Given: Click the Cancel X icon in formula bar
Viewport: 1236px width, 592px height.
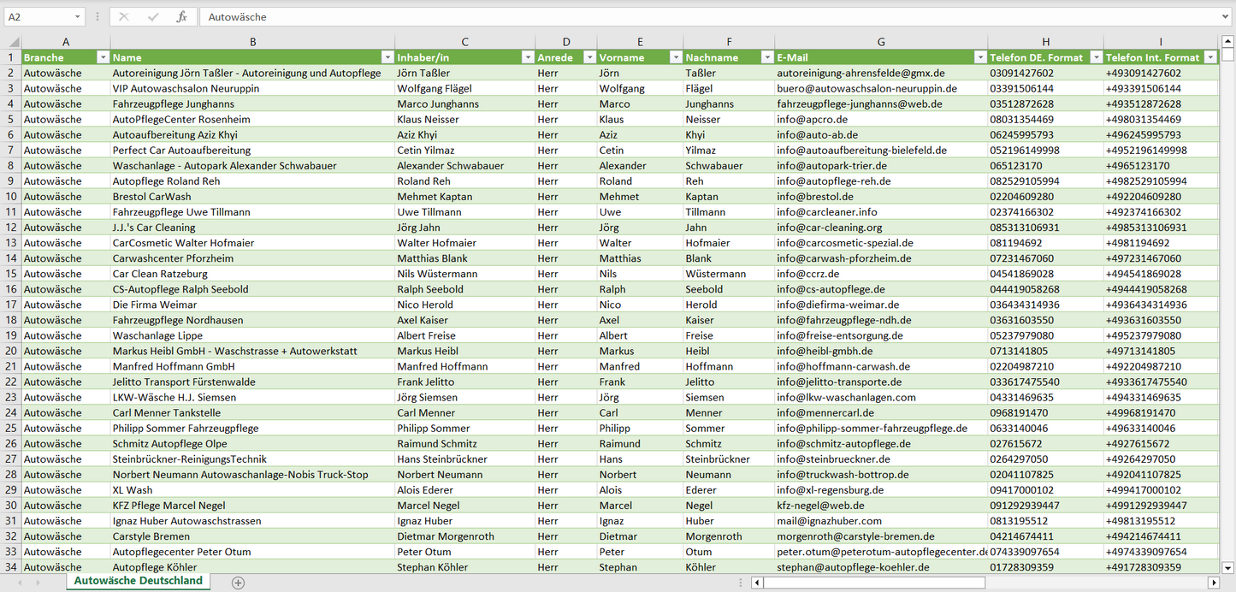Looking at the screenshot, I should (124, 17).
